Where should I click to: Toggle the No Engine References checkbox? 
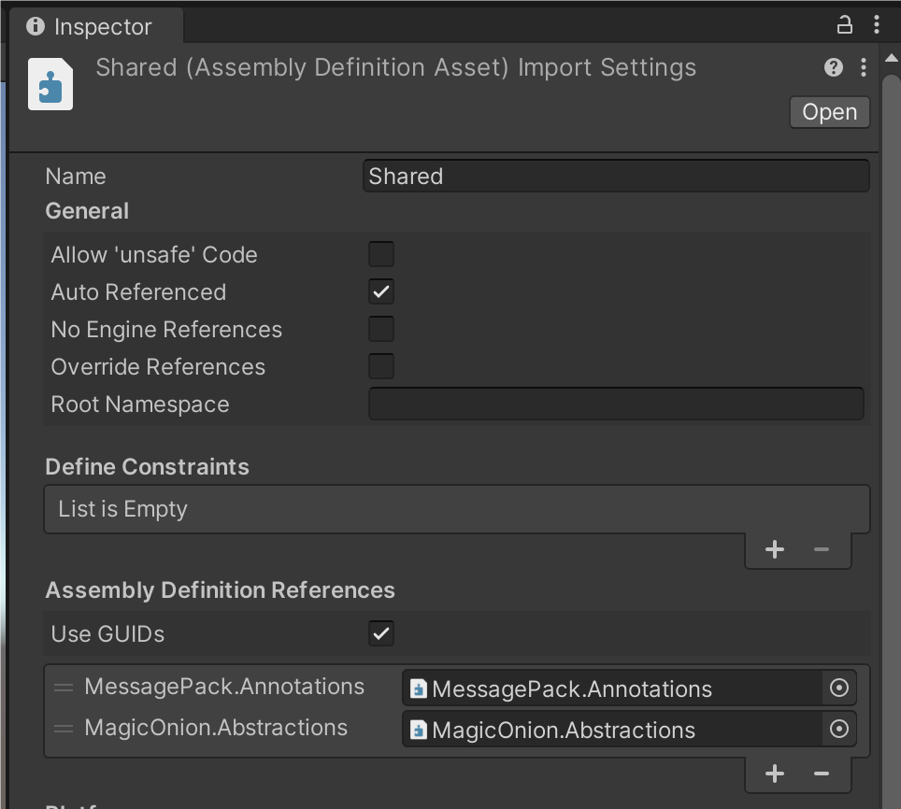381,329
